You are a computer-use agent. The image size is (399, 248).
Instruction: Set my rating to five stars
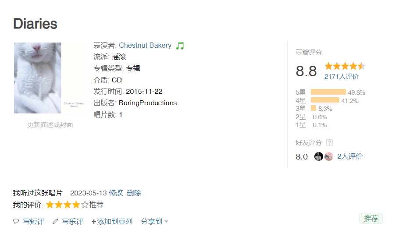(85, 205)
